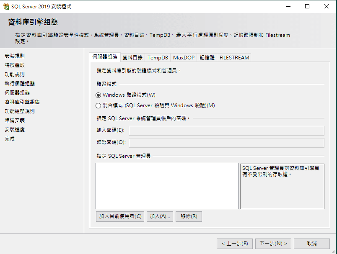Open the 記憶體 tab
This screenshot has height=254, width=337.
click(x=207, y=58)
